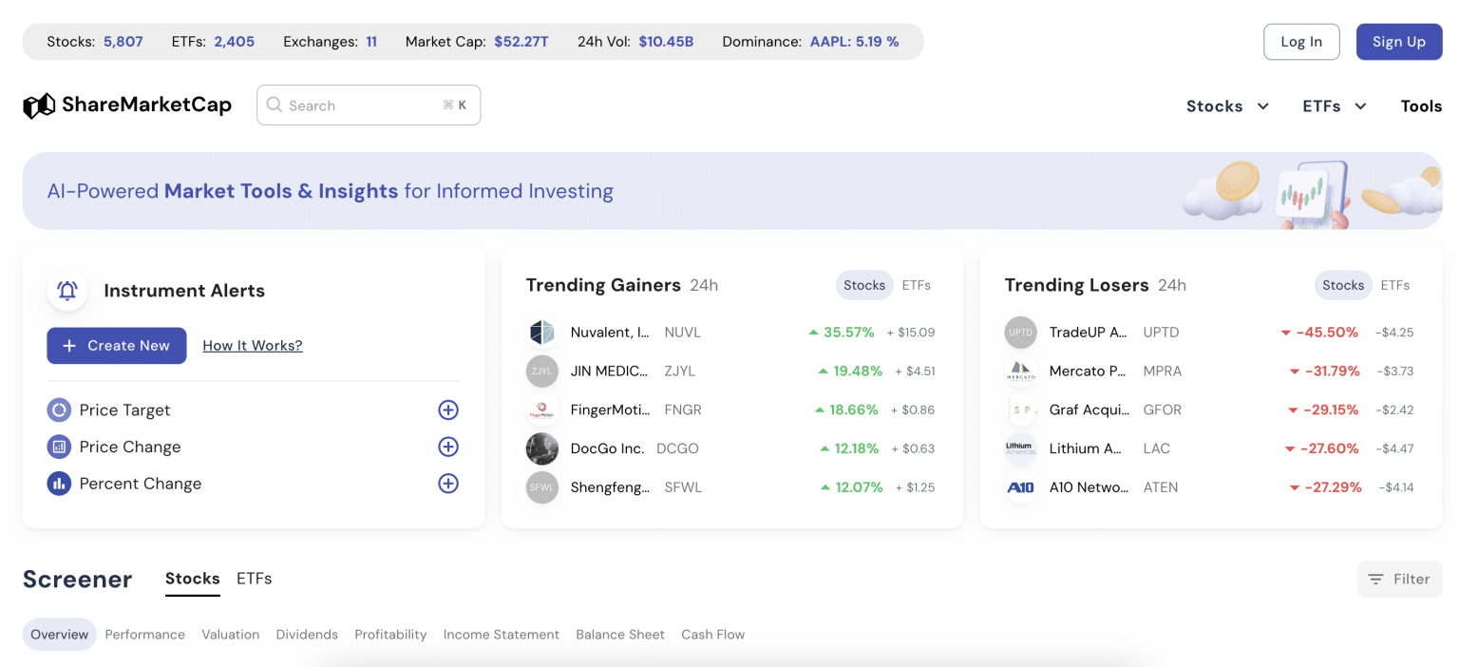Click the Percent Change chart icon

[x=59, y=484]
